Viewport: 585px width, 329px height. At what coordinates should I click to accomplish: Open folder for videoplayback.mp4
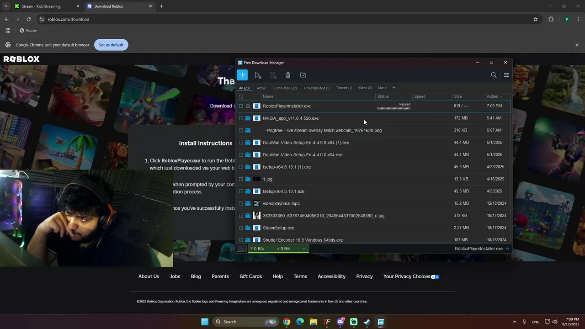(248, 203)
